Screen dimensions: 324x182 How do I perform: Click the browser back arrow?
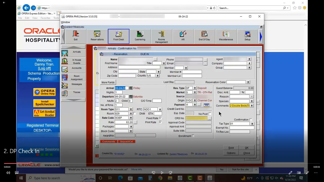click(x=26, y=8)
